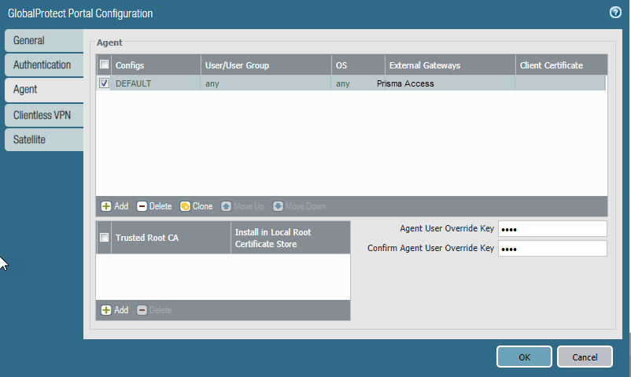Focus the Confirm Agent User Override Key field
Viewport: 631px width, 377px height.
point(552,249)
